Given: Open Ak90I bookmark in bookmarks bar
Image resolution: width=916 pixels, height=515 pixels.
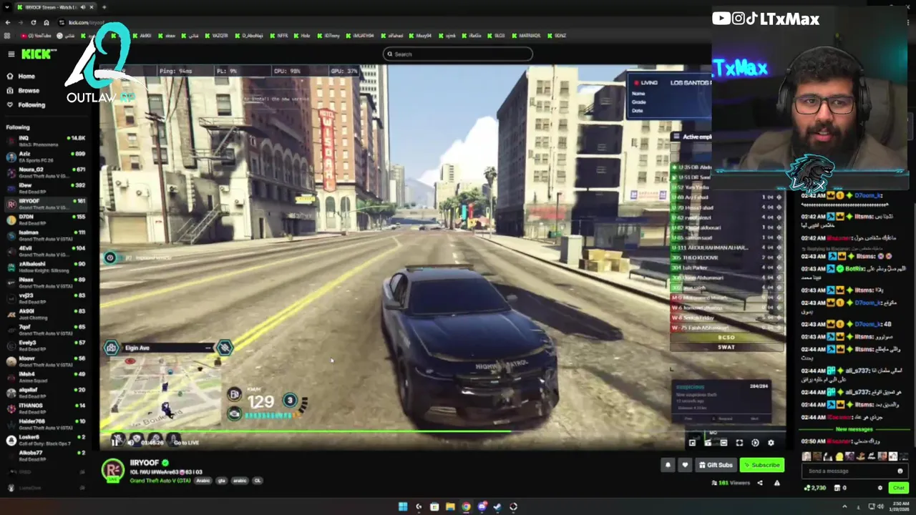Looking at the screenshot, I should coord(142,36).
